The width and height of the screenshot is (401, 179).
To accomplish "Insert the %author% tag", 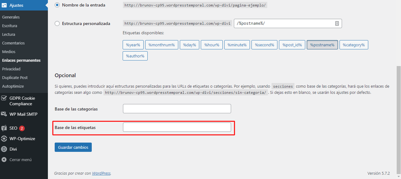I will [135, 56].
